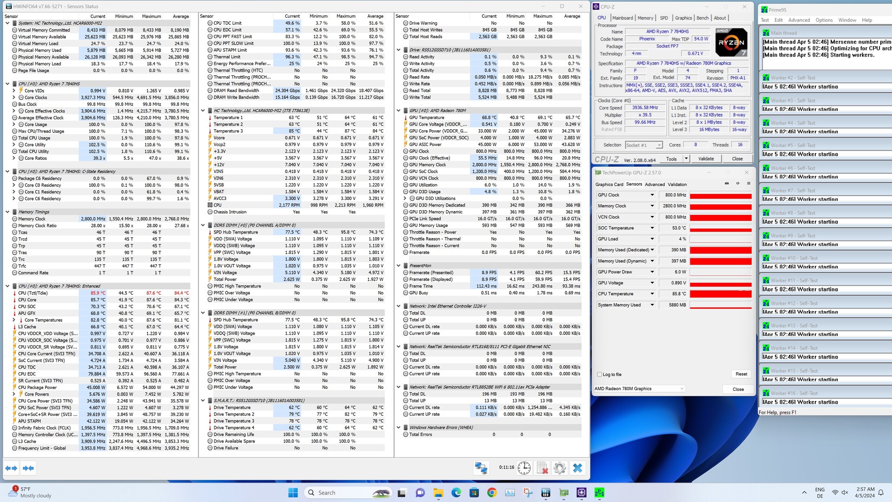892x502 pixels.
Task: Switch to Bench tab in CPU-Z
Action: [702, 18]
